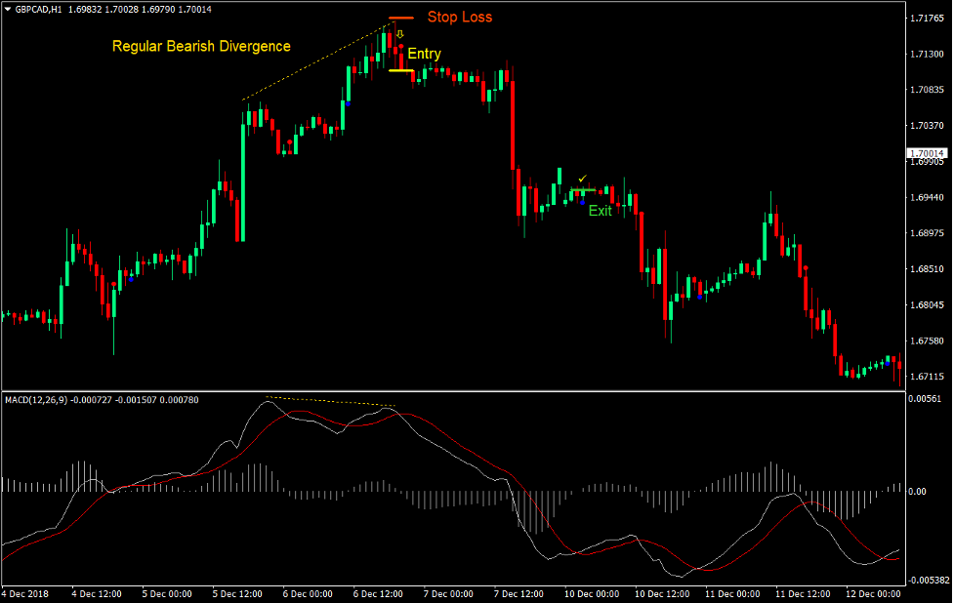
Task: Click the 1.70014 current price tag
Action: coord(926,152)
